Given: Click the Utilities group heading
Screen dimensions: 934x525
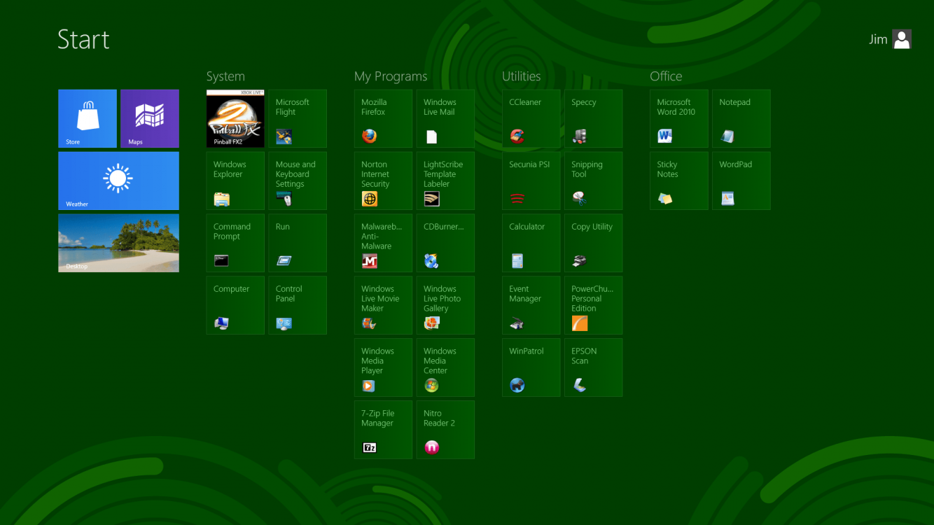Looking at the screenshot, I should (x=522, y=76).
